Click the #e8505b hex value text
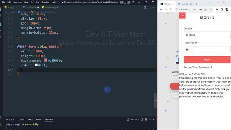Image resolution: width=231 pixels, height=130 pixels. 54,61
